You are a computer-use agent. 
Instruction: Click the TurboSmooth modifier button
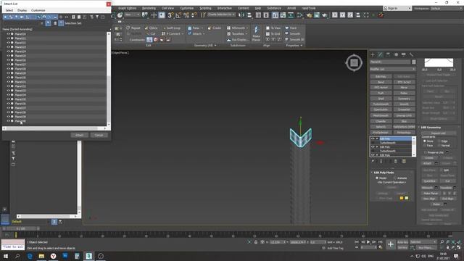pyautogui.click(x=381, y=104)
